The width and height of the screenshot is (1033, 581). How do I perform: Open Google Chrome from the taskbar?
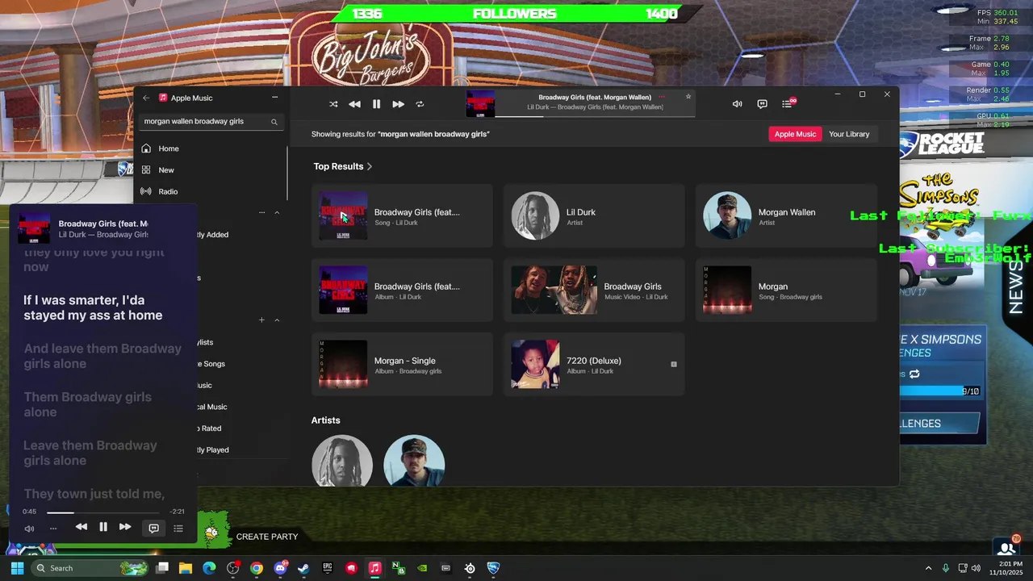257,568
